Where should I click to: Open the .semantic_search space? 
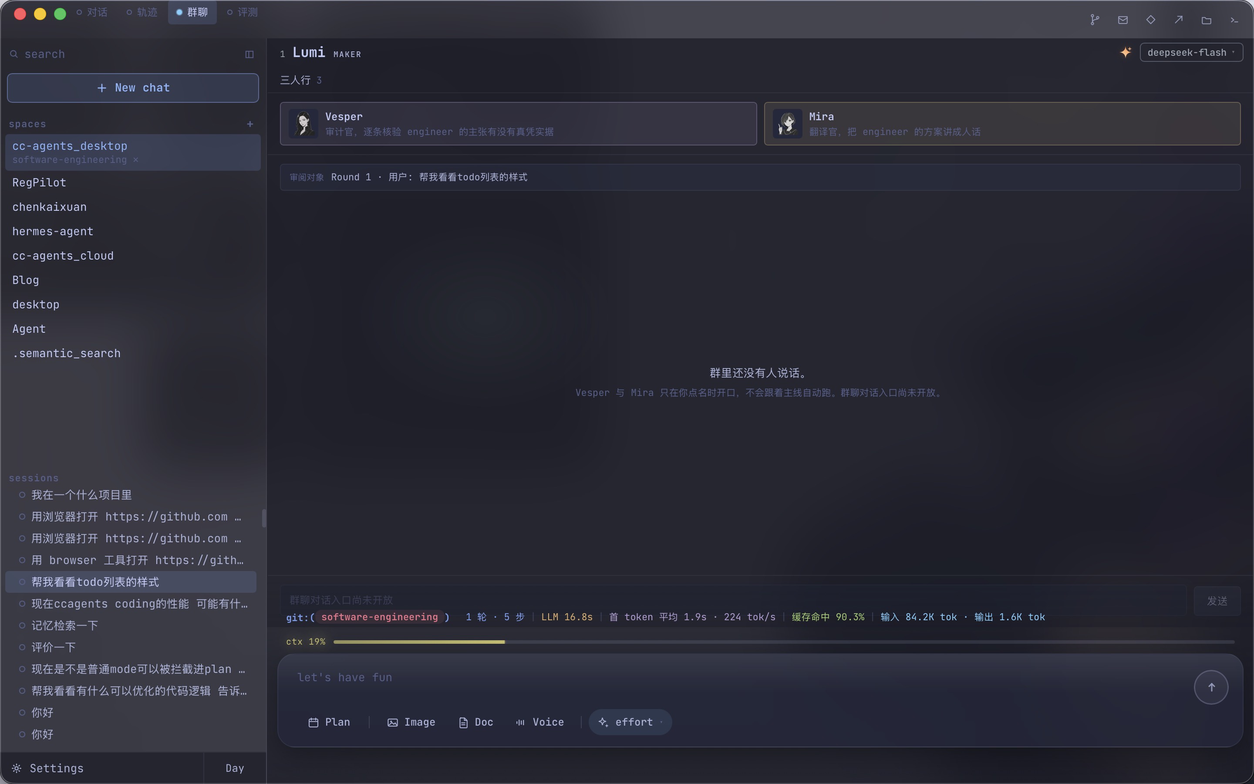133,353
